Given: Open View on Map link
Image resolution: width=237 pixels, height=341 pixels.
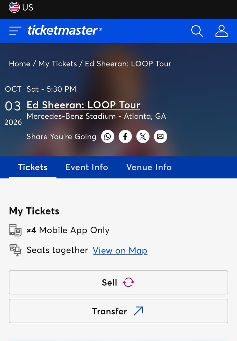Looking at the screenshot, I should click(x=120, y=250).
